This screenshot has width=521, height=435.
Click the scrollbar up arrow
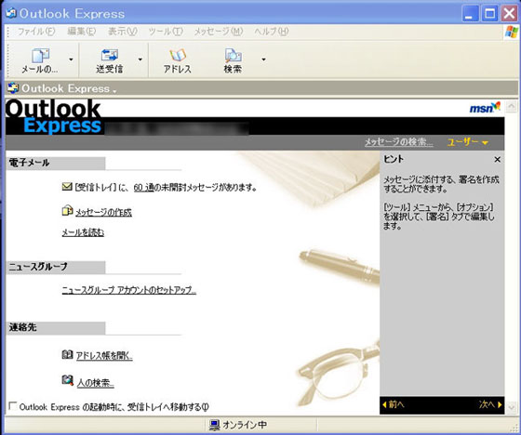point(511,106)
